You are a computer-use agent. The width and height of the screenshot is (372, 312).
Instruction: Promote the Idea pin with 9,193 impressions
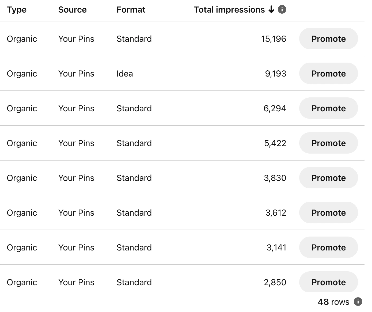pyautogui.click(x=328, y=73)
